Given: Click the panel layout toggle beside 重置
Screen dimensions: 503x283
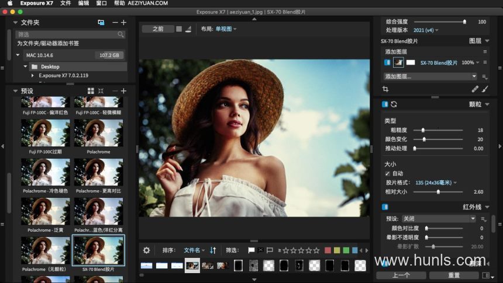Looking at the screenshot, I should [485, 275].
